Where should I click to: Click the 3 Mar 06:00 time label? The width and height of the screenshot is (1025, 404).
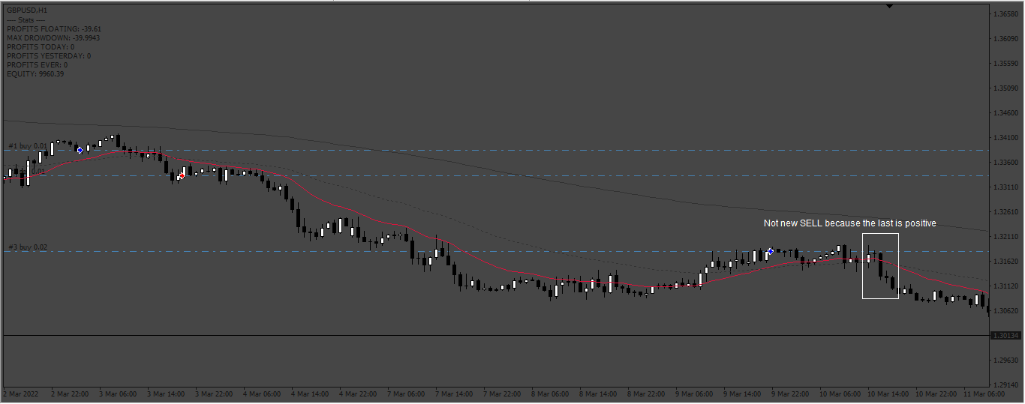point(118,394)
